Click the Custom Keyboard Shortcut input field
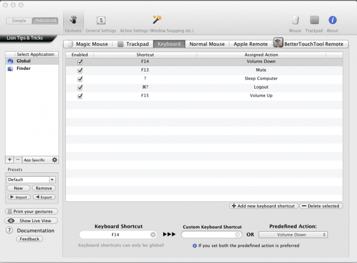Screen dimensions: 357x263 tap(211, 234)
